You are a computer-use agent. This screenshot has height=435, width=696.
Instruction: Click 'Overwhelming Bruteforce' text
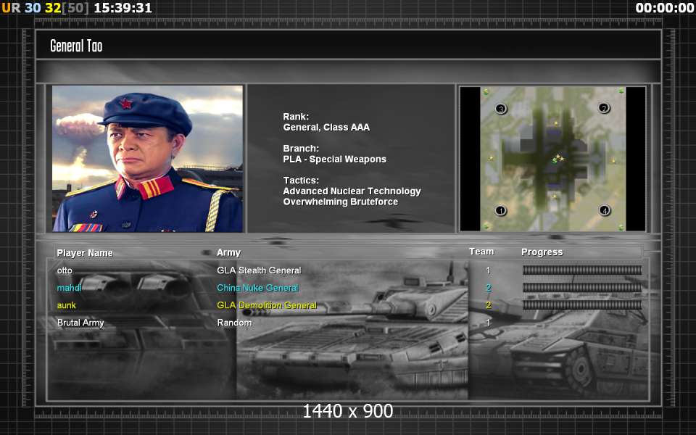[341, 202]
